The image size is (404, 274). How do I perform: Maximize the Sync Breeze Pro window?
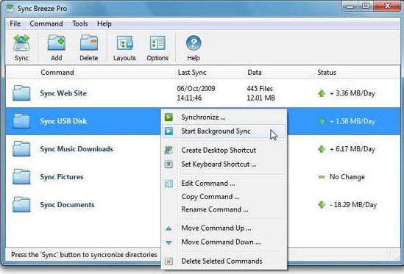point(366,6)
